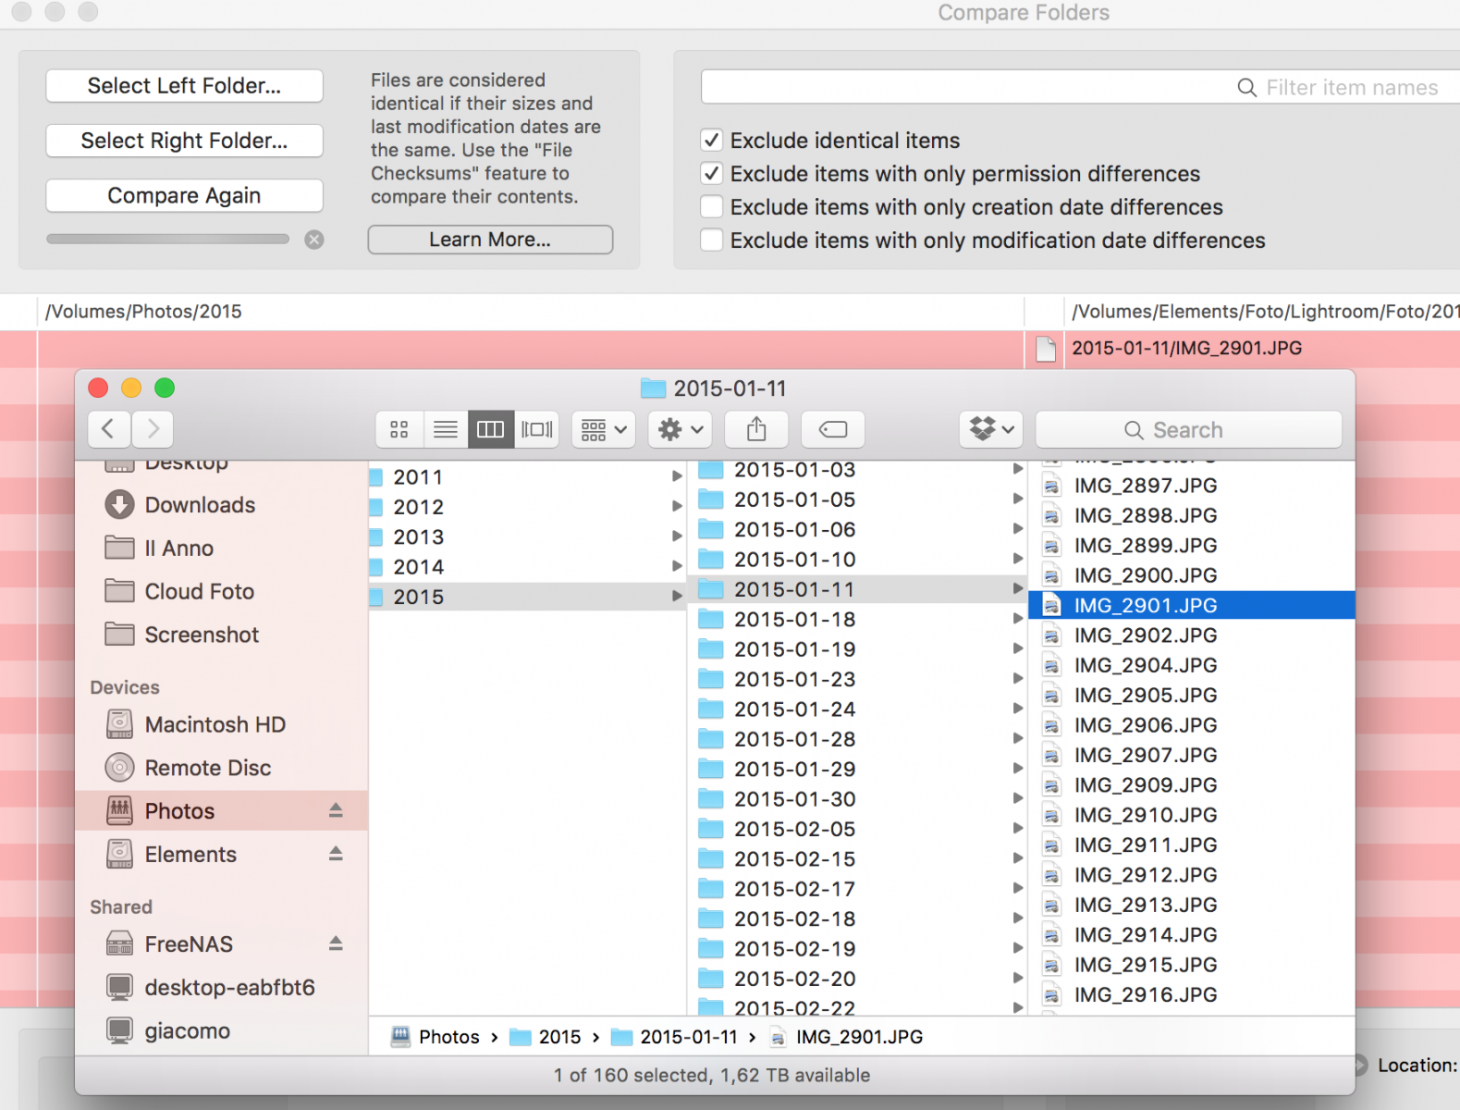Click the Finder edit tags icon
Viewport: 1460px width, 1110px height.
[x=833, y=429]
